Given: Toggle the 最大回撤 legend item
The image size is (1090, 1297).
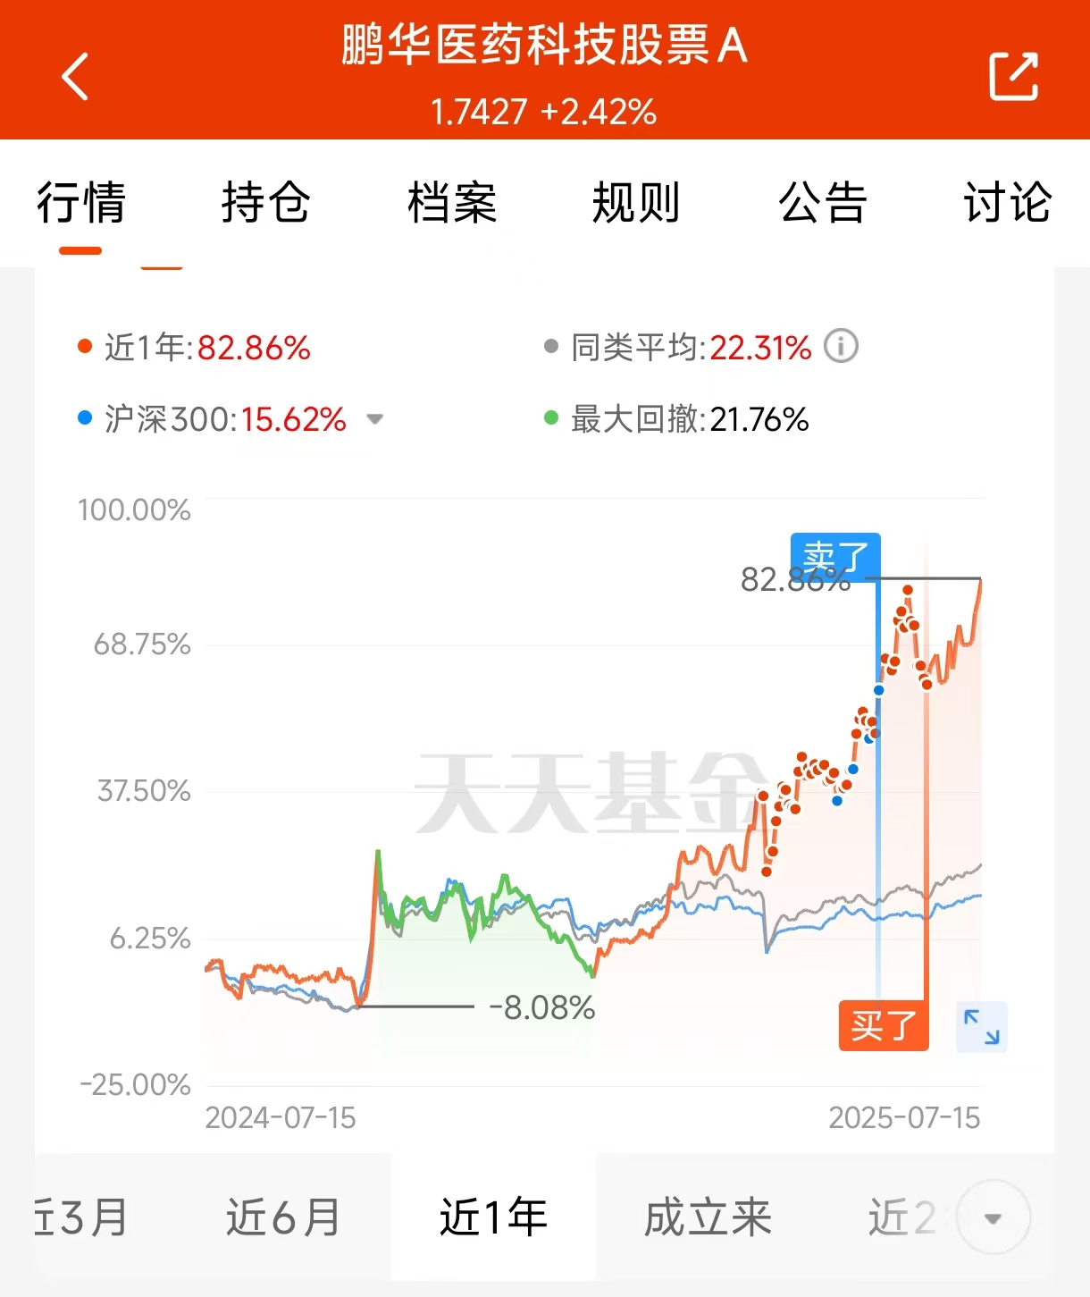Looking at the screenshot, I should point(676,418).
